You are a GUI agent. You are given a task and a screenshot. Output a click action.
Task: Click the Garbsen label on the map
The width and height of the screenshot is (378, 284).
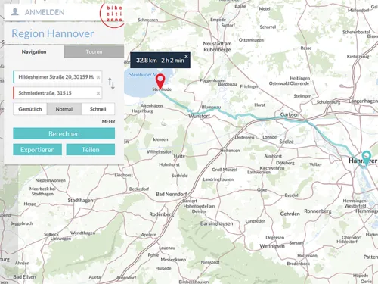point(290,114)
